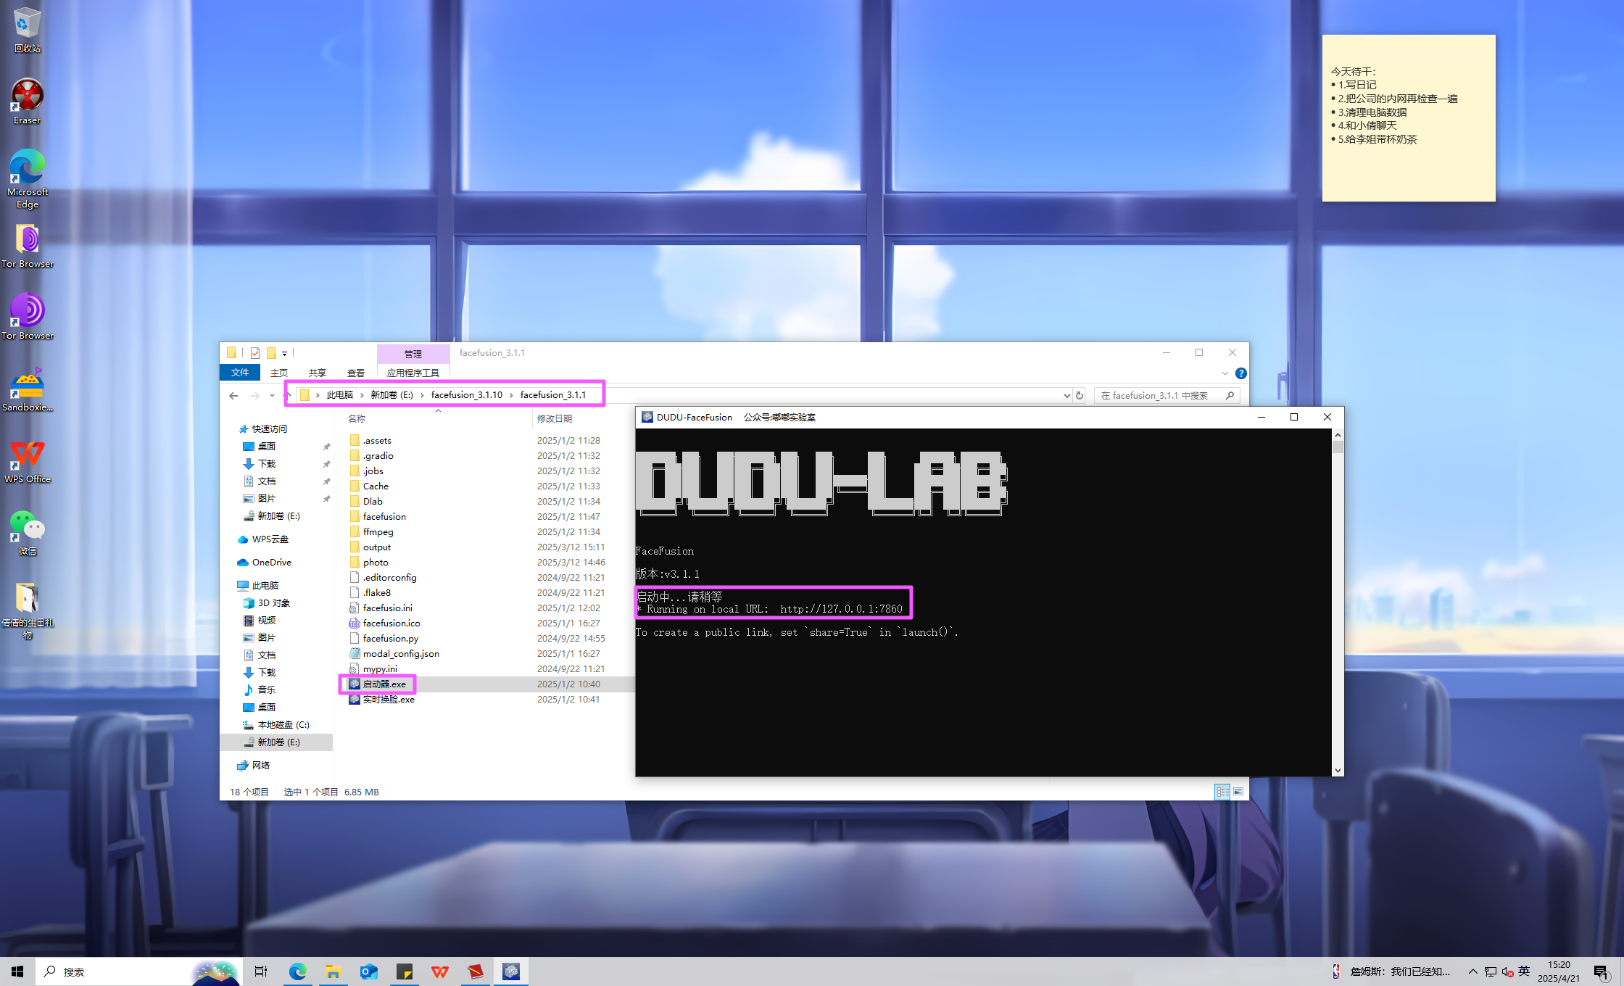This screenshot has width=1624, height=986.
Task: Switch to large icons view in Explorer
Action: tap(1238, 792)
